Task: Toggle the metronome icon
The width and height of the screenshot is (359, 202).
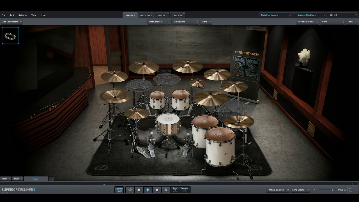Action: [166, 190]
